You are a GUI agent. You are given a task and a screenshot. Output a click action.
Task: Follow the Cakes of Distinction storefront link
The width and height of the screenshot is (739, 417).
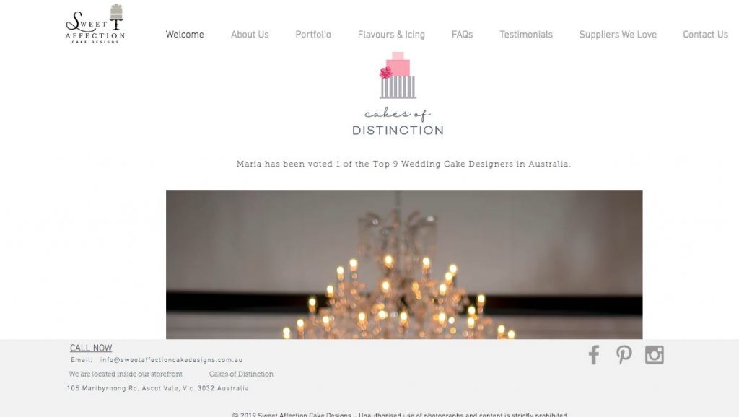point(241,374)
